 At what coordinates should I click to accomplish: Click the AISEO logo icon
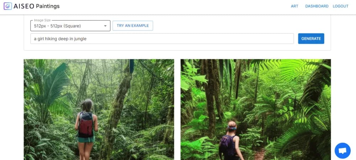[8, 6]
